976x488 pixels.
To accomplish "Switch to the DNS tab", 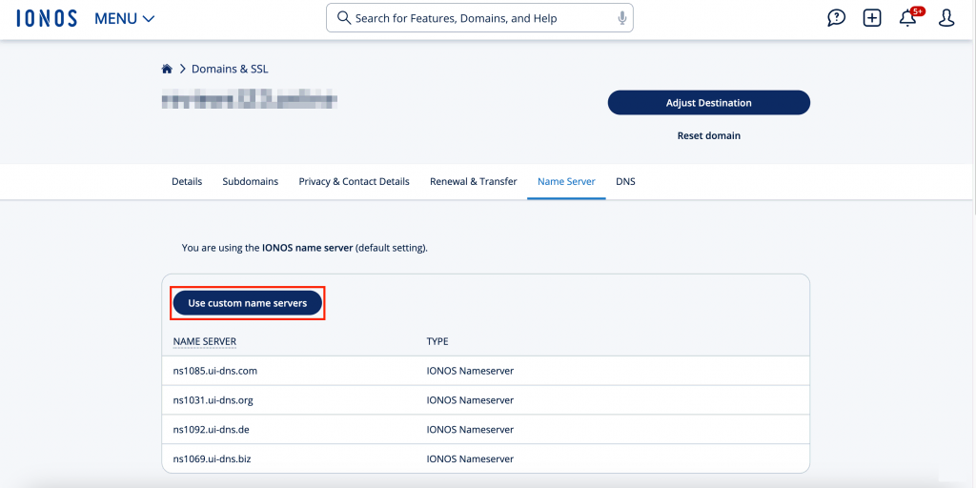I will click(625, 181).
